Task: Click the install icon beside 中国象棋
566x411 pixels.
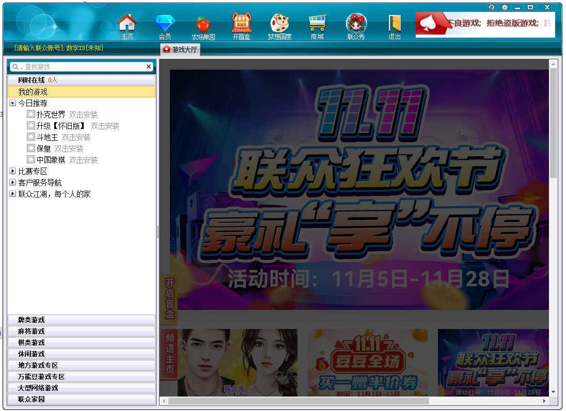Action: tap(31, 160)
